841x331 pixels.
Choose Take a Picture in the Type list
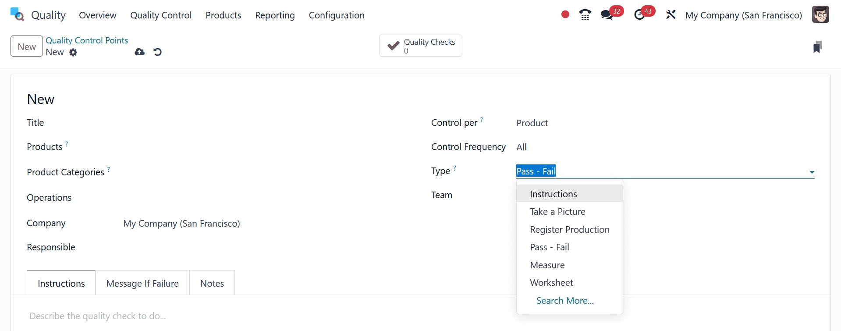(557, 212)
